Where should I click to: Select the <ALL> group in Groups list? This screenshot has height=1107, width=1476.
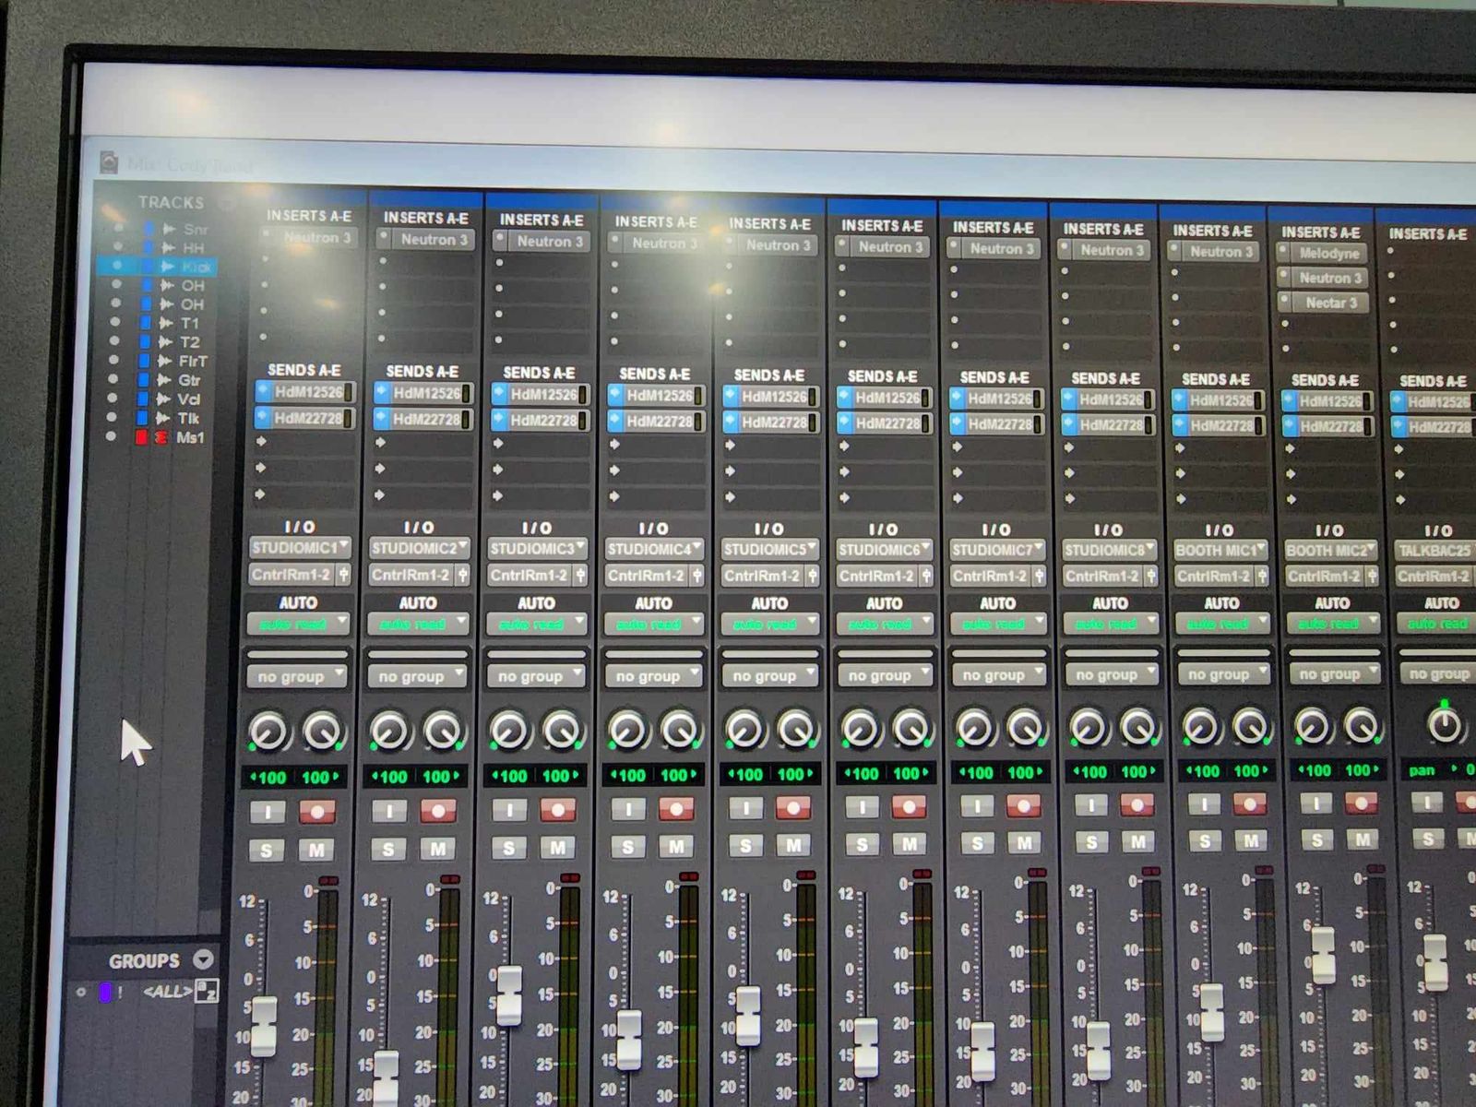(168, 992)
